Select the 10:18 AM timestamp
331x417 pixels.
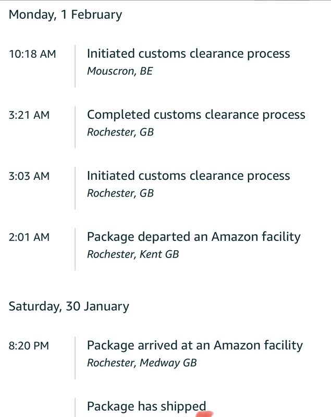pos(32,54)
